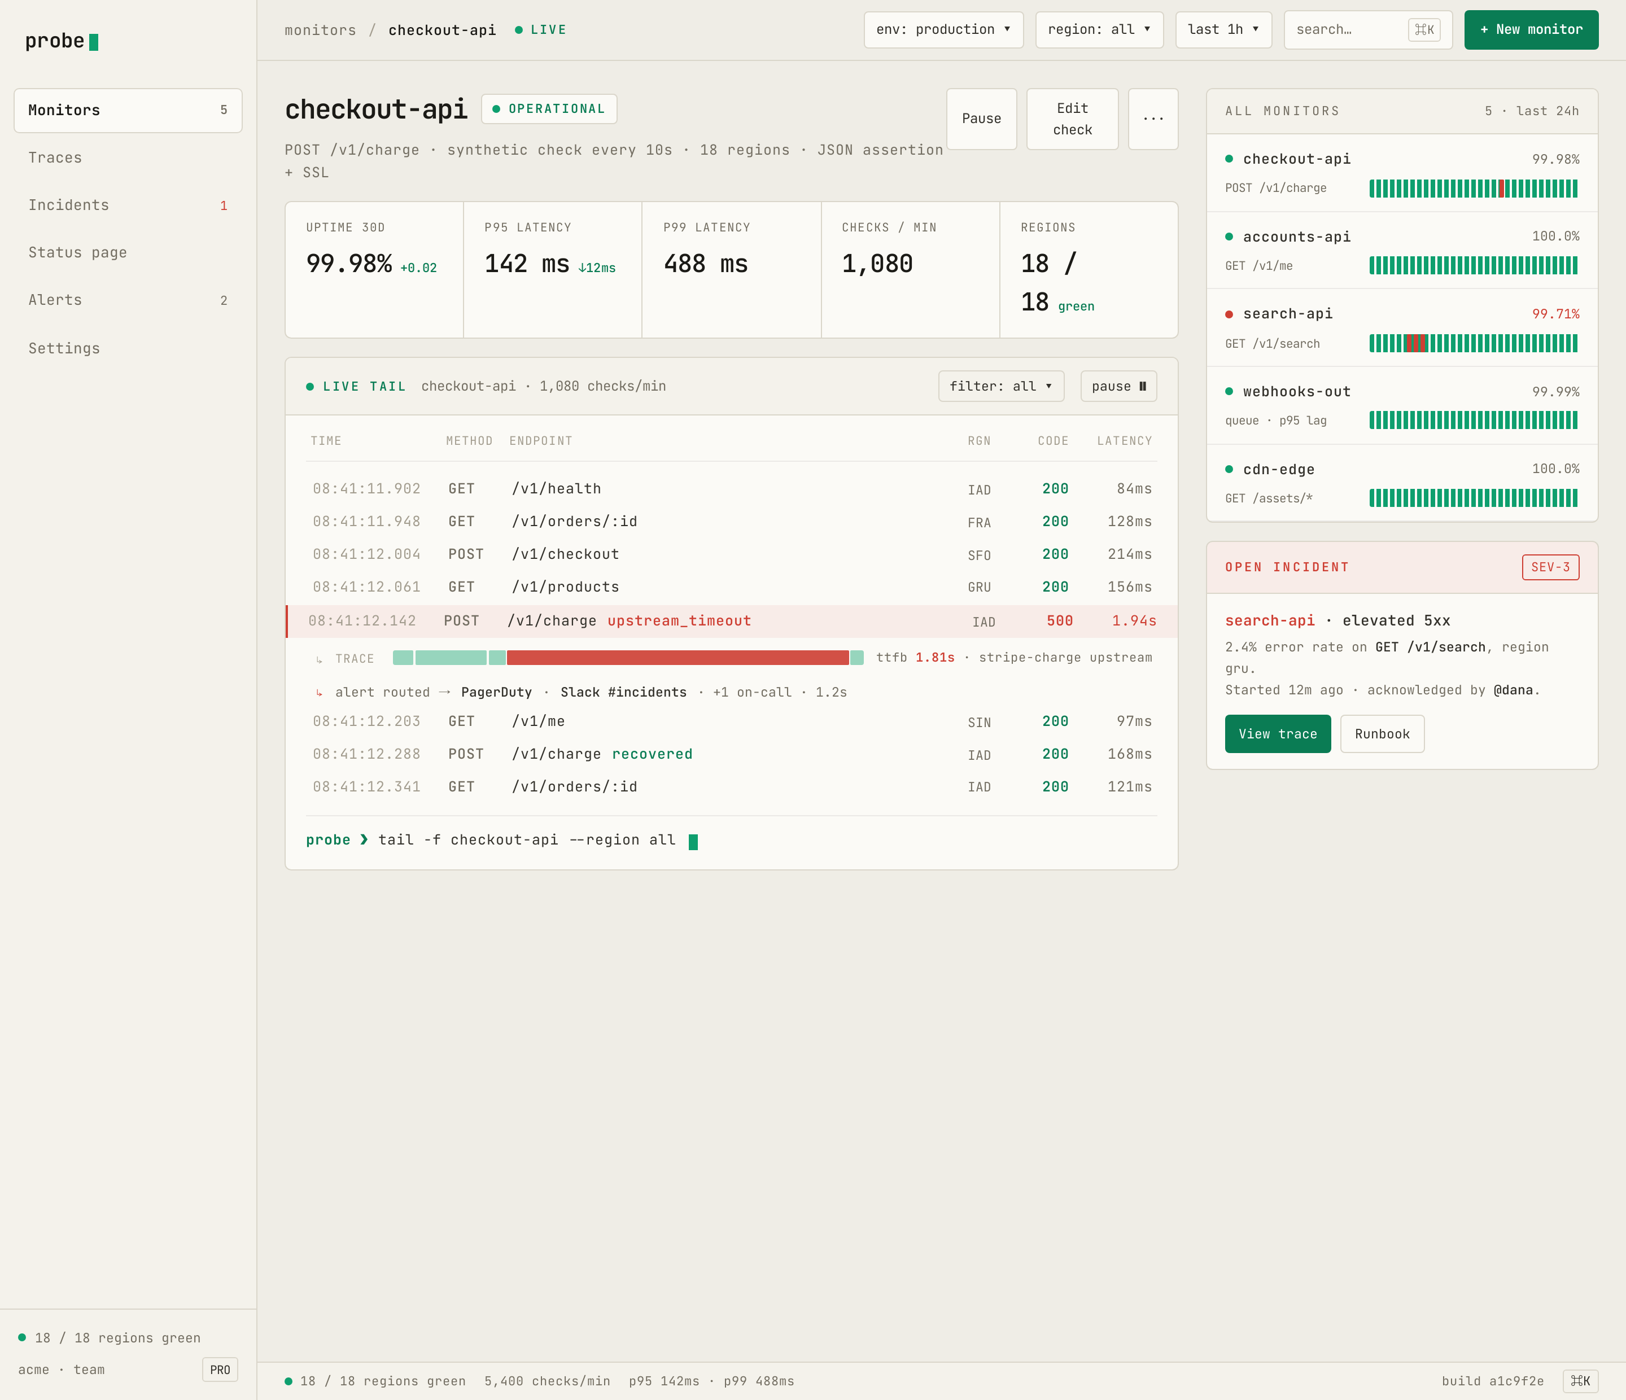Viewport: 1626px width, 1400px height.
Task: Click the UPTIME 30D stat card
Action: pyautogui.click(x=374, y=270)
